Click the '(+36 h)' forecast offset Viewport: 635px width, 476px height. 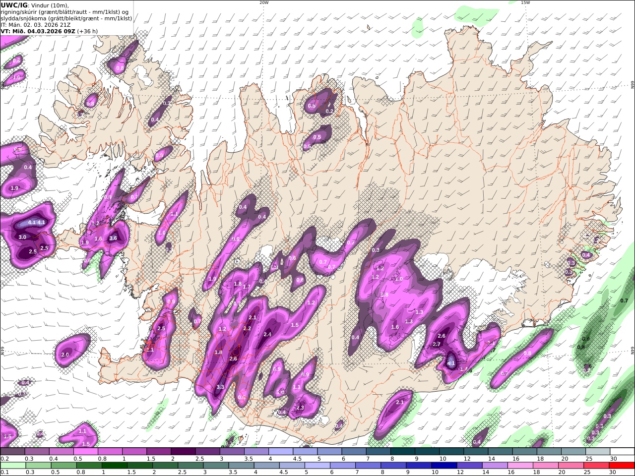(87, 31)
